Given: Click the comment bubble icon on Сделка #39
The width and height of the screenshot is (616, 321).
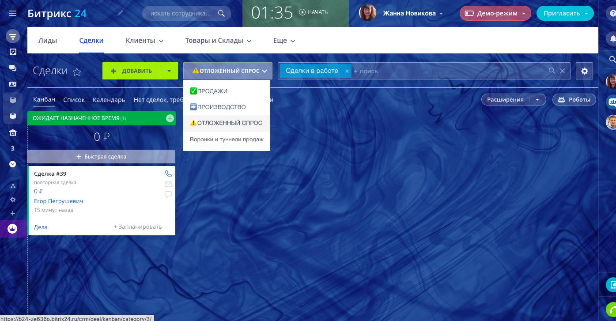Looking at the screenshot, I should tap(168, 194).
